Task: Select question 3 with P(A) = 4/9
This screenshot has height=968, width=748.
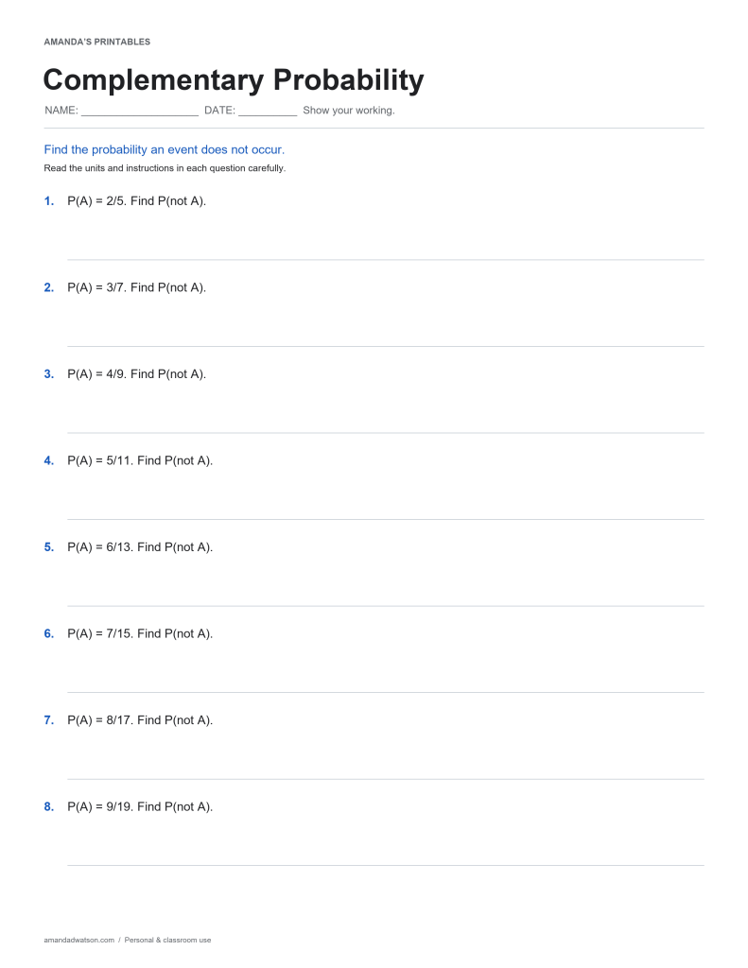Action: (x=136, y=374)
